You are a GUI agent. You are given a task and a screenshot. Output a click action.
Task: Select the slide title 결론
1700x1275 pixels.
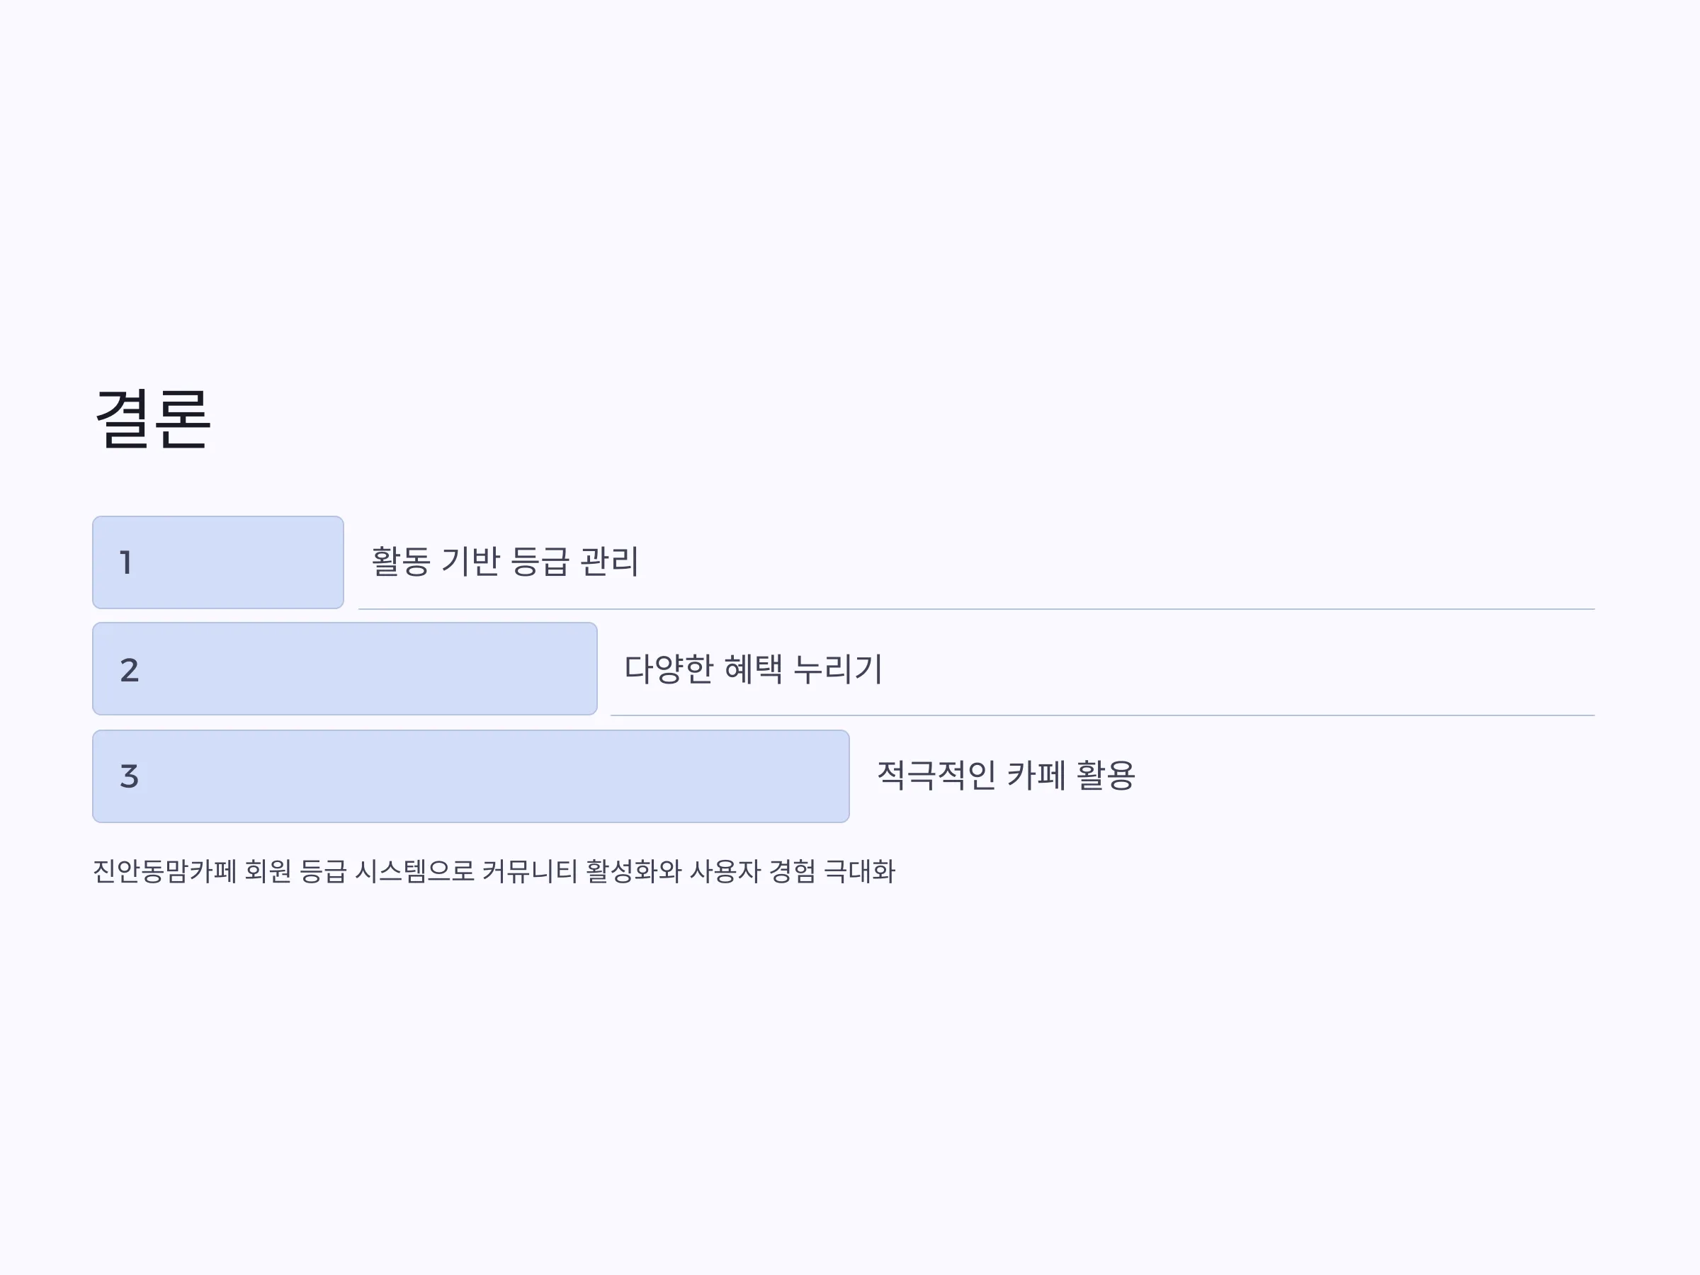tap(152, 419)
